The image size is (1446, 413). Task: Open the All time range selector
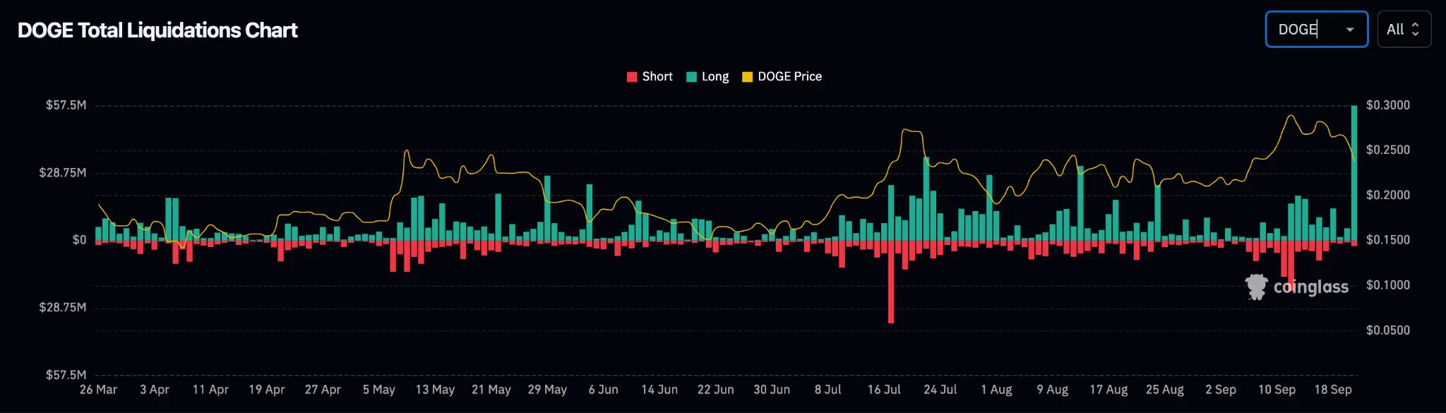pos(1404,30)
